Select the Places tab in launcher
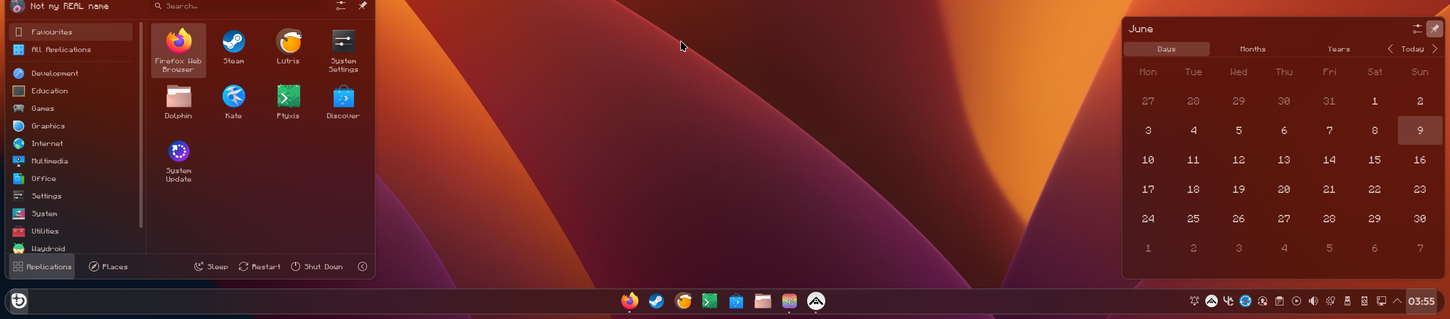The image size is (1450, 319). click(108, 266)
